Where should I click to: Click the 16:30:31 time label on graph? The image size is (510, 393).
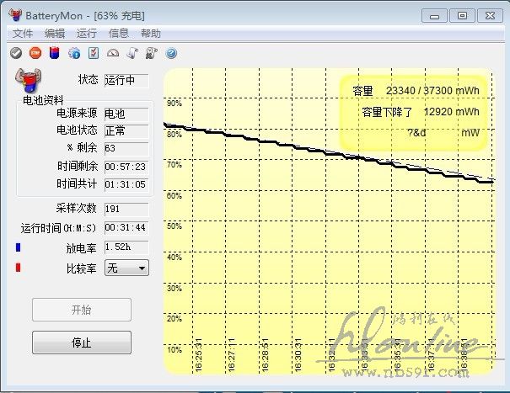click(x=298, y=354)
